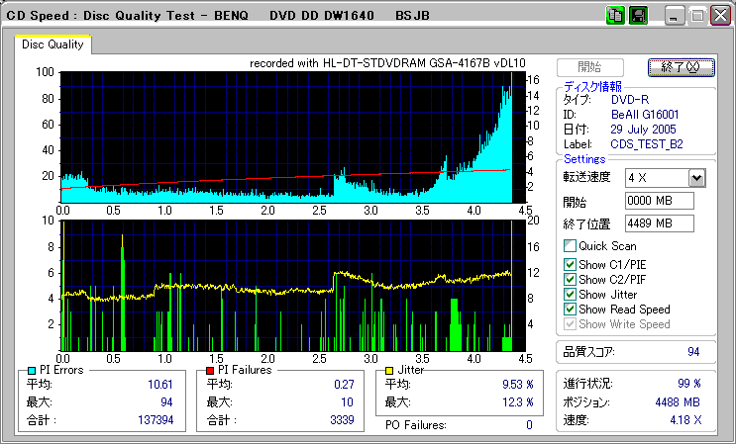Click inside the upper PI Errors graph

(287, 136)
